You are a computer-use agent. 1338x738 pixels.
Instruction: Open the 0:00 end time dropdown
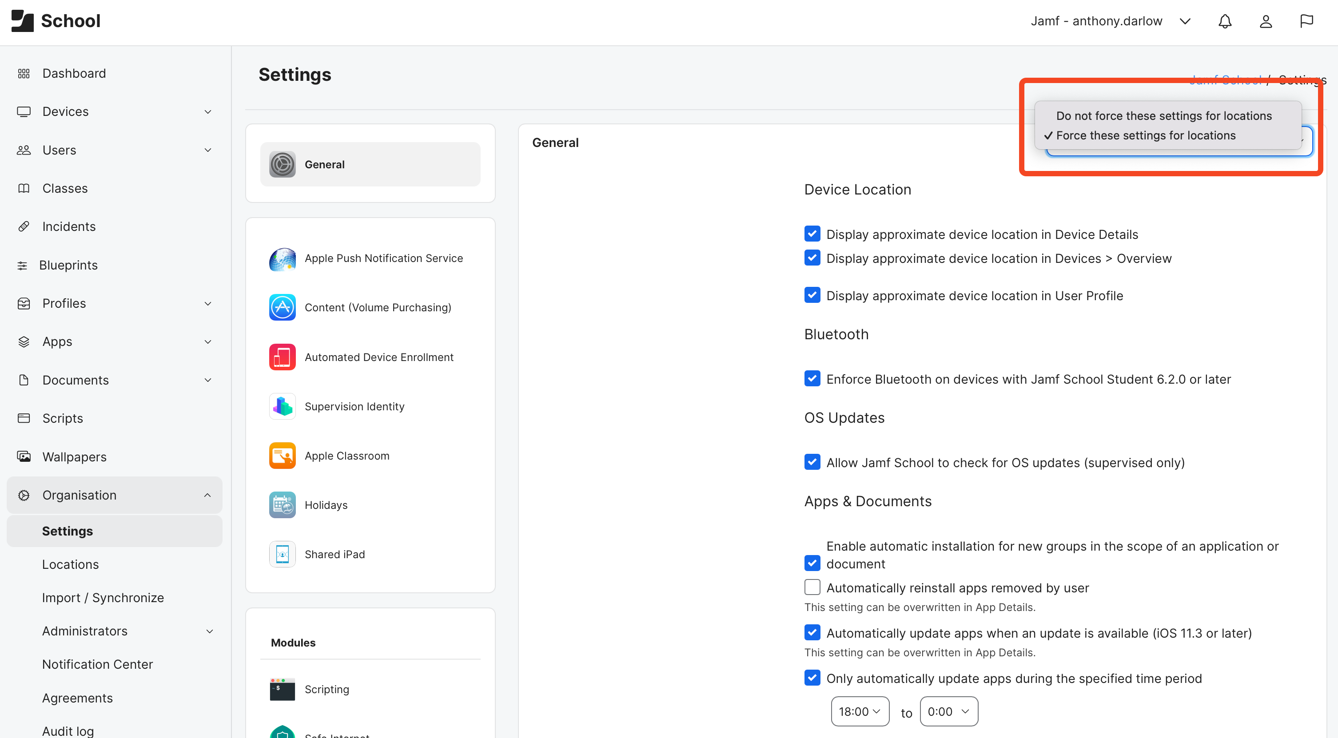click(949, 711)
